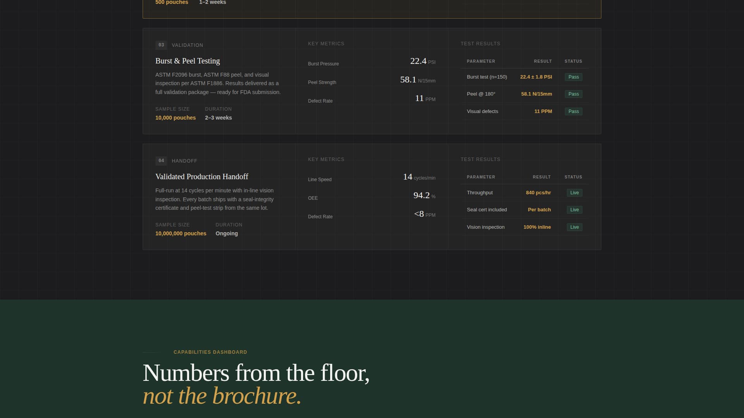Select the Burst & Peel Testing heading

click(x=188, y=61)
